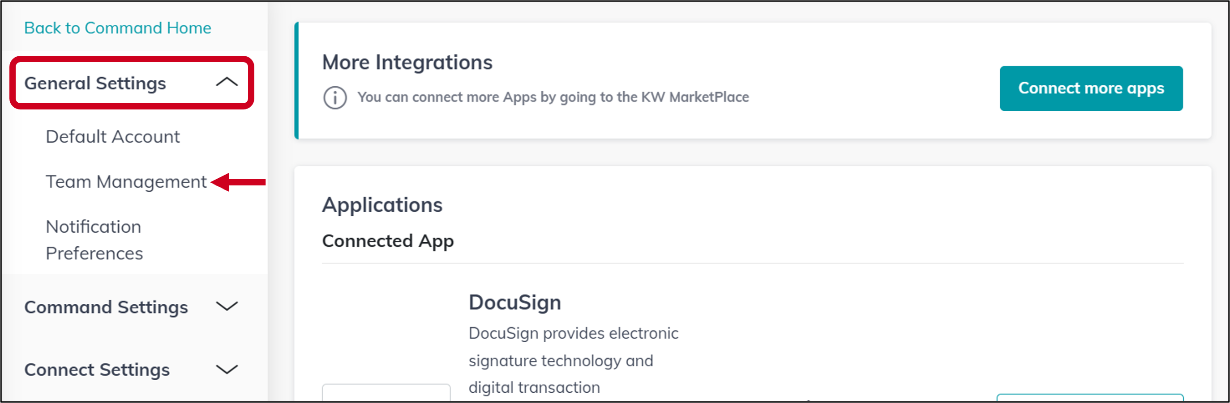
Task: Click the KW MarketPlace info text
Action: point(553,97)
